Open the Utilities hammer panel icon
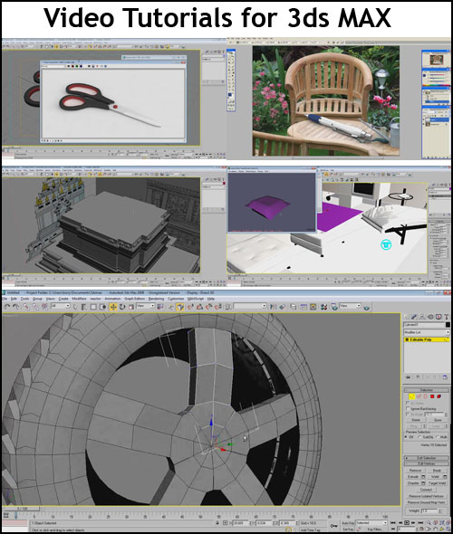The height and width of the screenshot is (534, 453). [x=447, y=317]
